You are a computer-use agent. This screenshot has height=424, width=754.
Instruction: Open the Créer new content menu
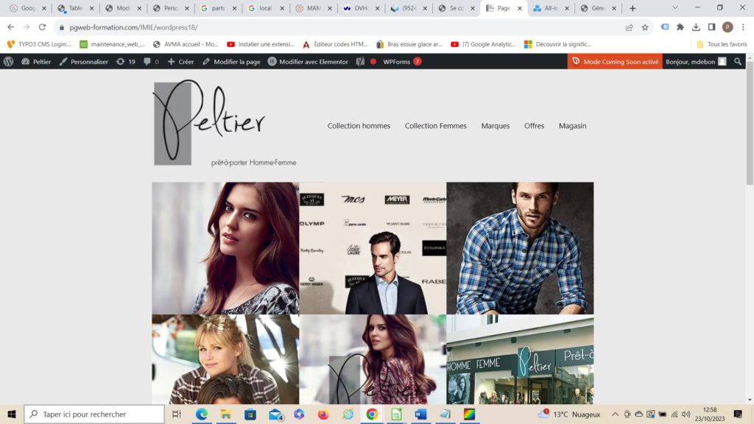click(181, 62)
